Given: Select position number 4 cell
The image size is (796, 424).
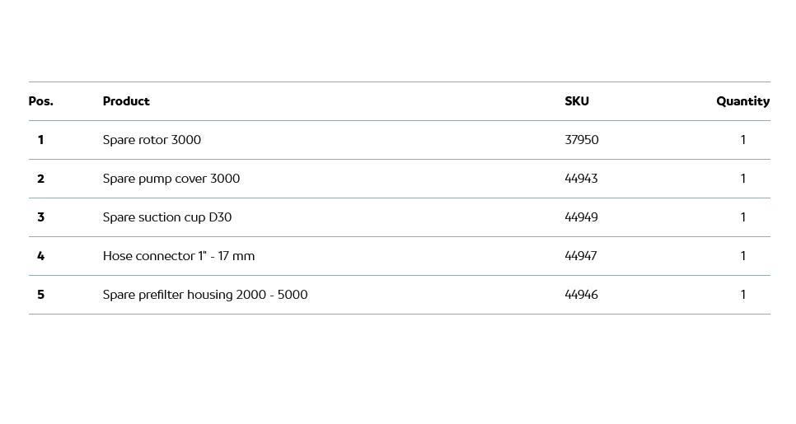Looking at the screenshot, I should click(40, 256).
